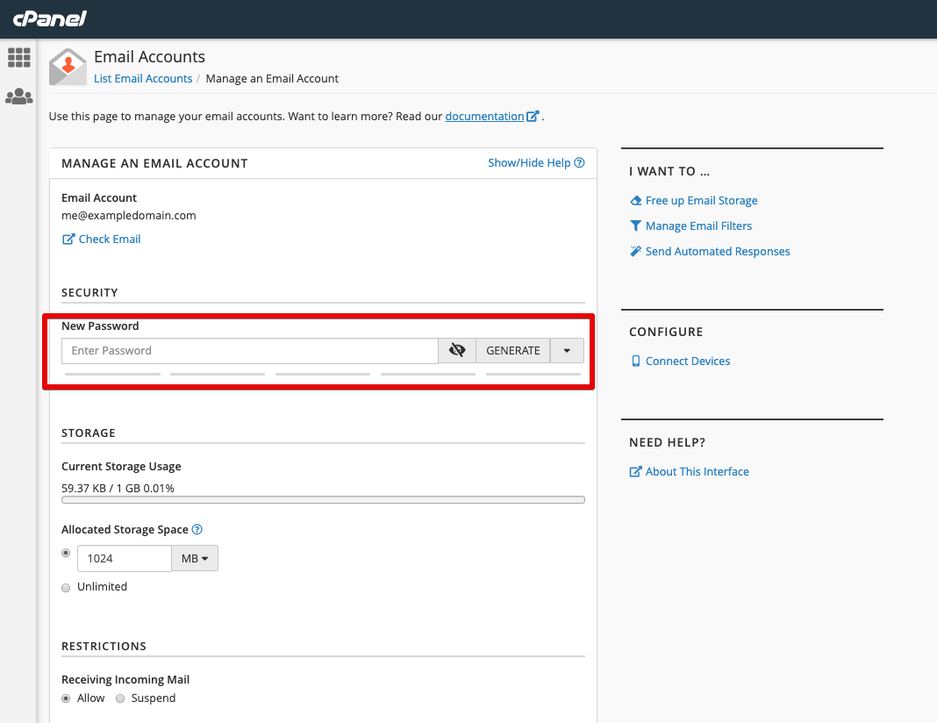The image size is (937, 723).
Task: Open the apps grid icon in the sidebar
Action: point(18,57)
